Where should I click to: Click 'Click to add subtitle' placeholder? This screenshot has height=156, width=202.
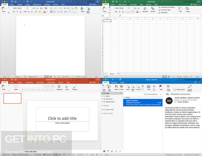pyautogui.click(x=62, y=126)
